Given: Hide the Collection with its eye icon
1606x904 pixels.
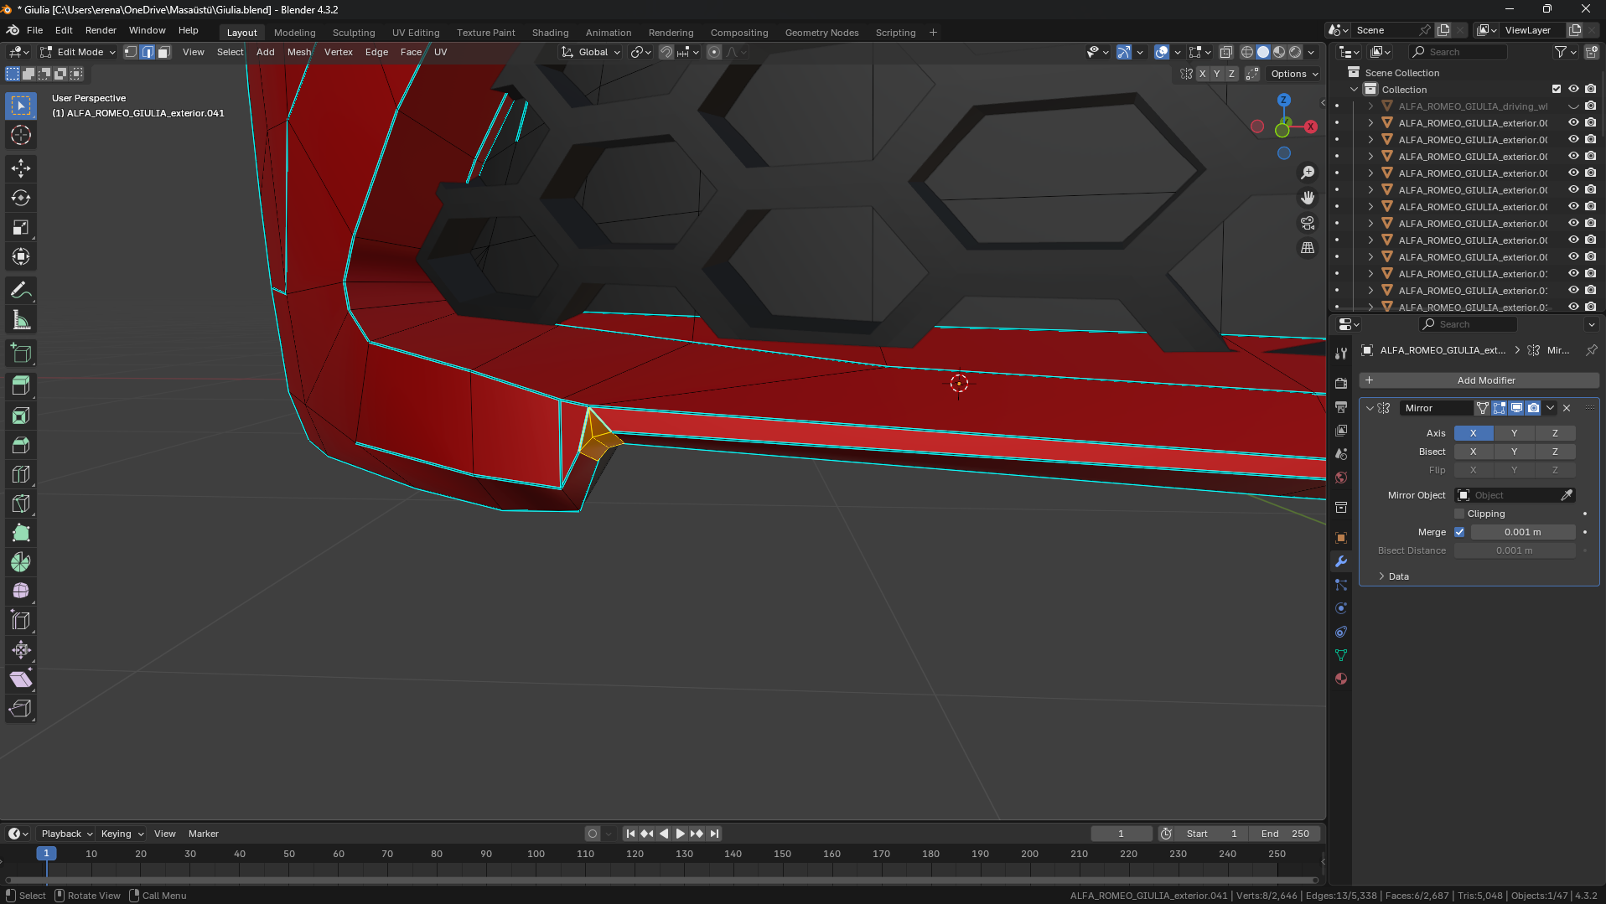Looking at the screenshot, I should click(1573, 90).
